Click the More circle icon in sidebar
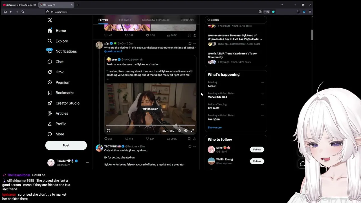The height and width of the screenshot is (203, 361). (x=50, y=134)
